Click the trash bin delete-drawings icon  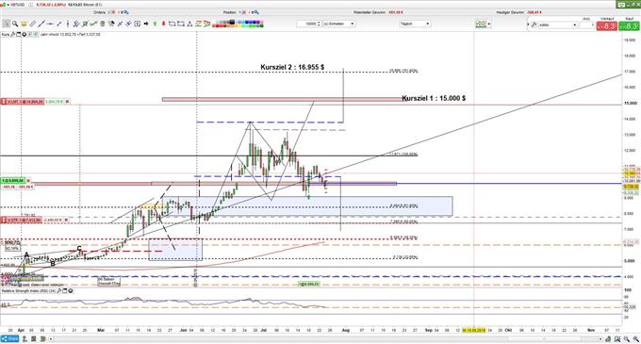102,24
